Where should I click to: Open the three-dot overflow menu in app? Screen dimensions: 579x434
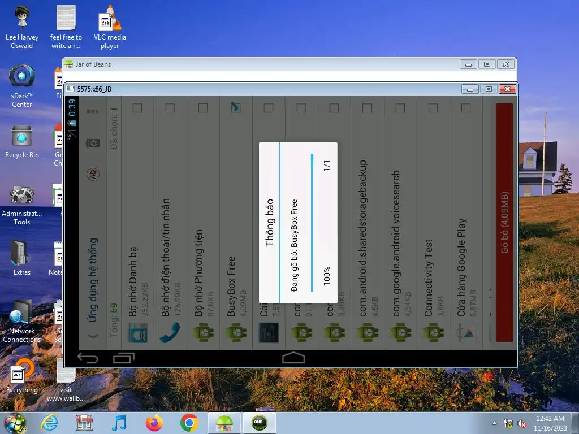pos(93,111)
